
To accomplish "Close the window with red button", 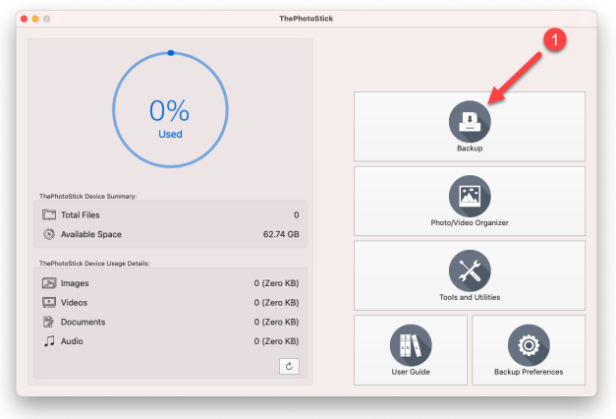I will point(24,19).
